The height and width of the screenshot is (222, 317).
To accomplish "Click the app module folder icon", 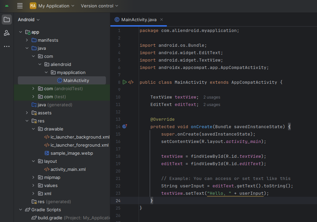I will coord(28,32).
